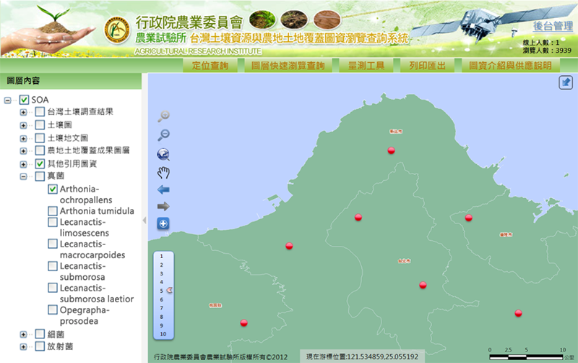Open the 量測工具 menu
The width and height of the screenshot is (578, 363).
pos(366,66)
